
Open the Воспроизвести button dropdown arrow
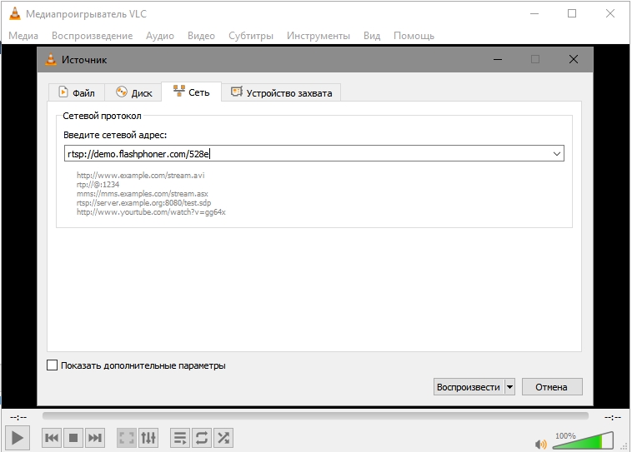(x=509, y=387)
